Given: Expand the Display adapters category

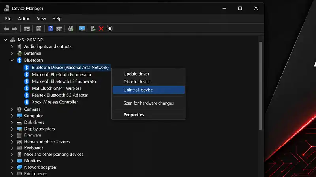Looking at the screenshot, I should coord(12,129).
